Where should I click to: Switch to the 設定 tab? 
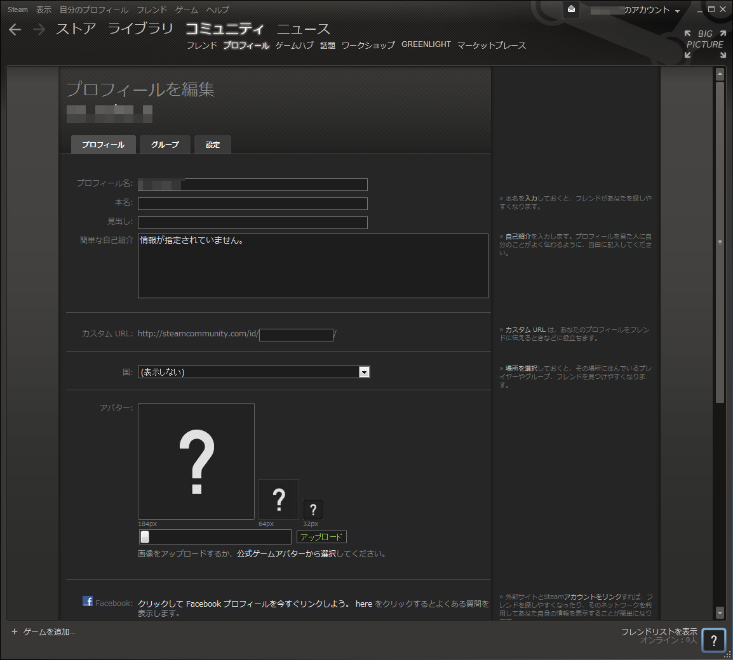coord(213,145)
